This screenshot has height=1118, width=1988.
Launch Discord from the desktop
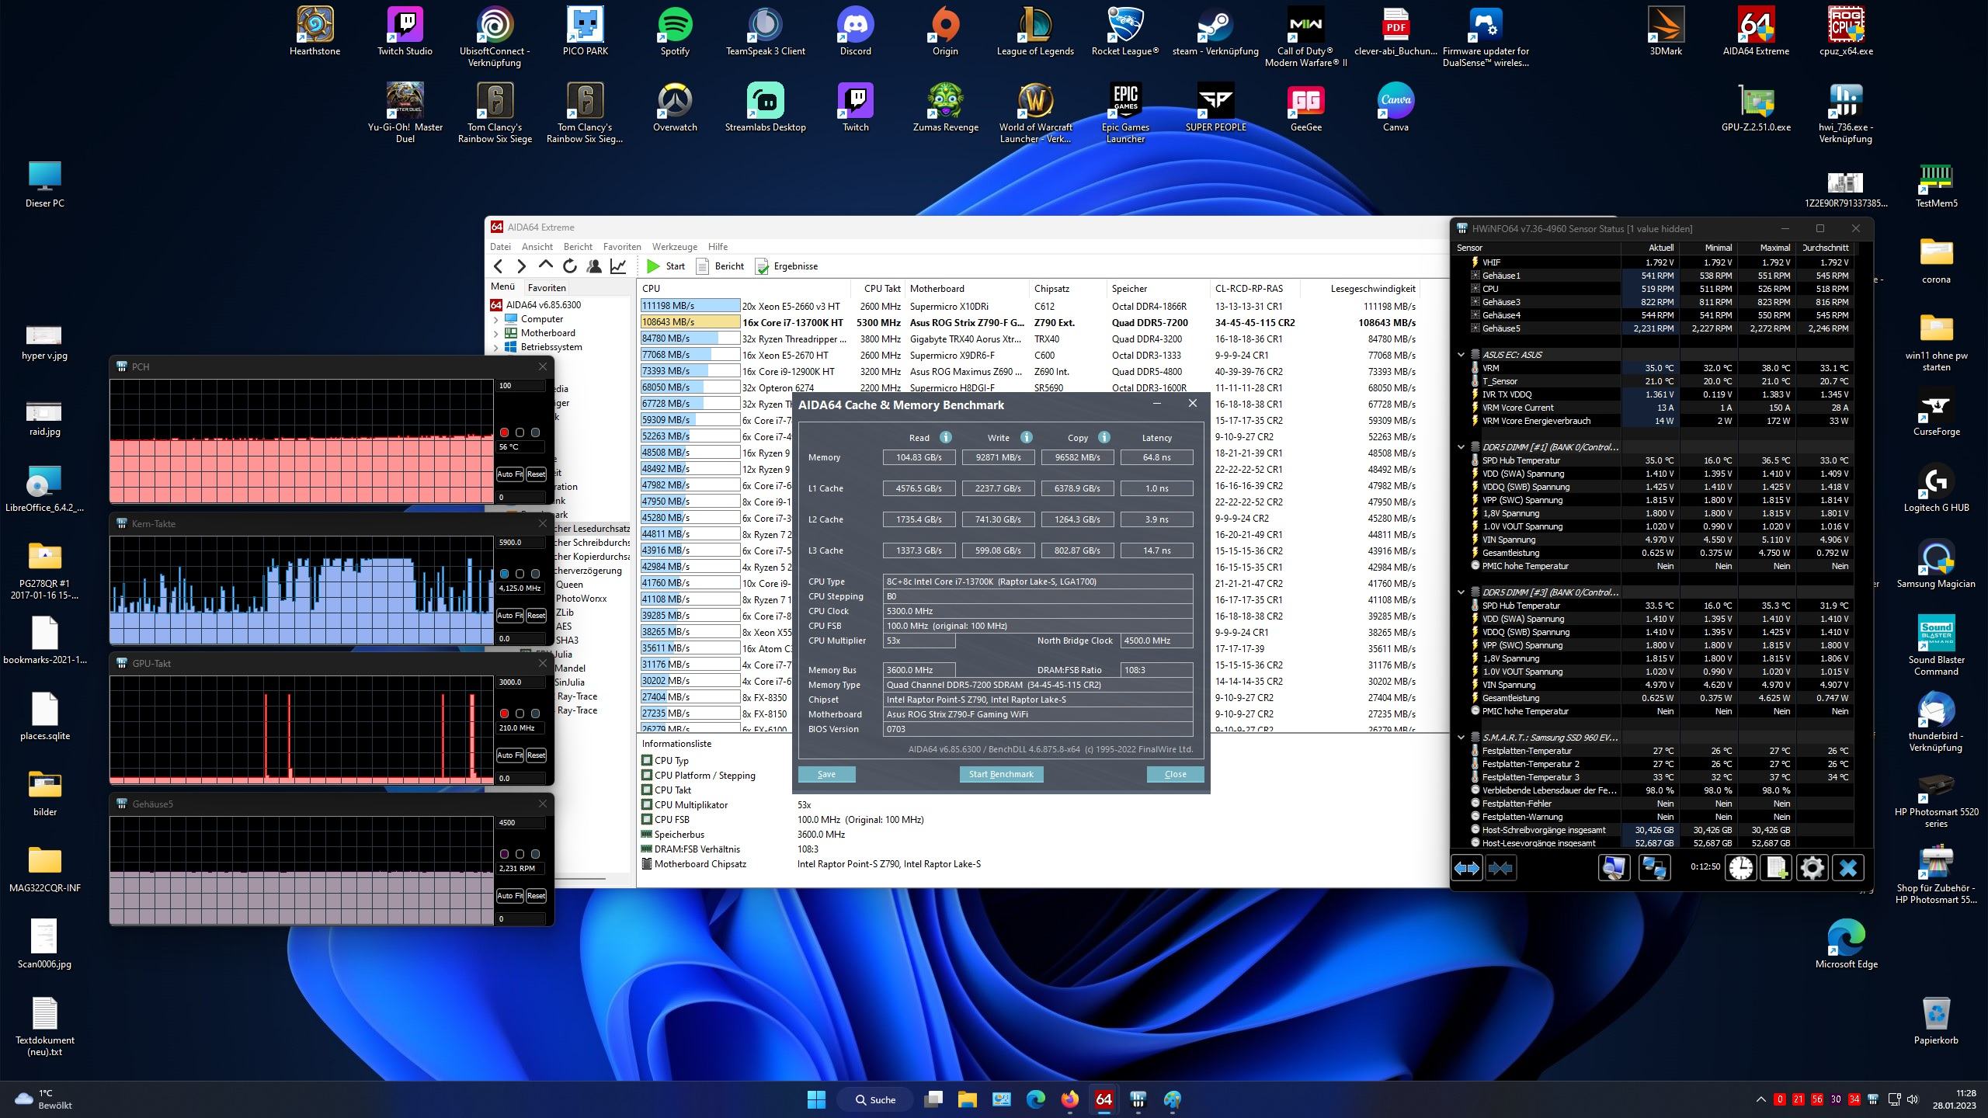(855, 32)
